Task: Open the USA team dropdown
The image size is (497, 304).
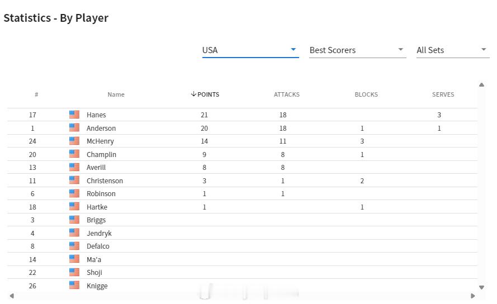Action: (x=250, y=50)
